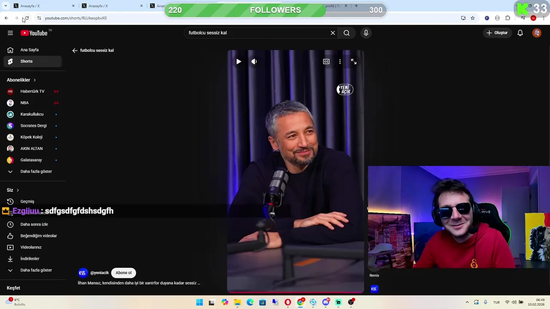Show hidden system tray icons chevron
The height and width of the screenshot is (309, 550).
point(467,303)
